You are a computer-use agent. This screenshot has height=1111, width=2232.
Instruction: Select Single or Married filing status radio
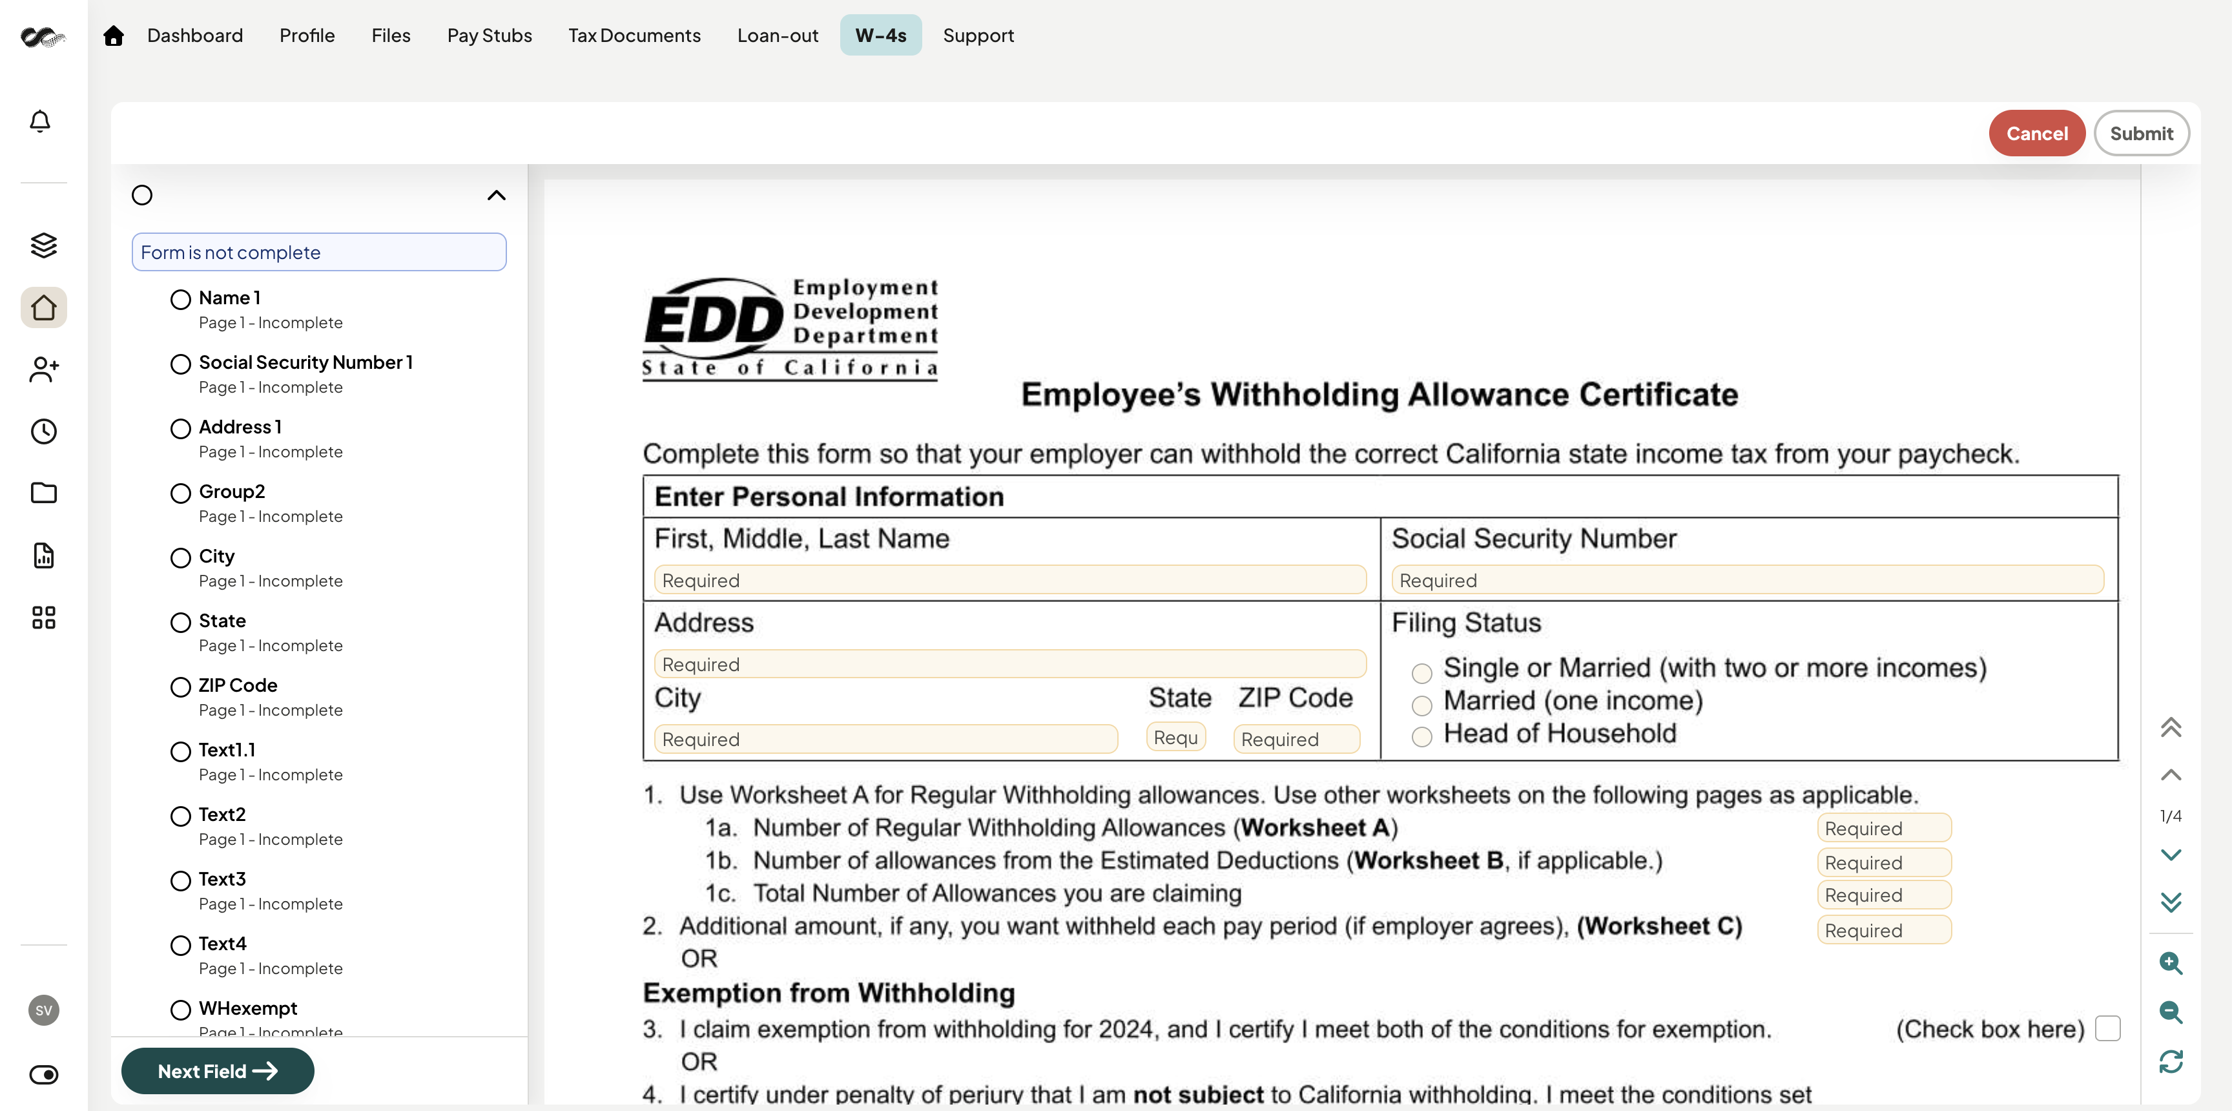coord(1422,672)
